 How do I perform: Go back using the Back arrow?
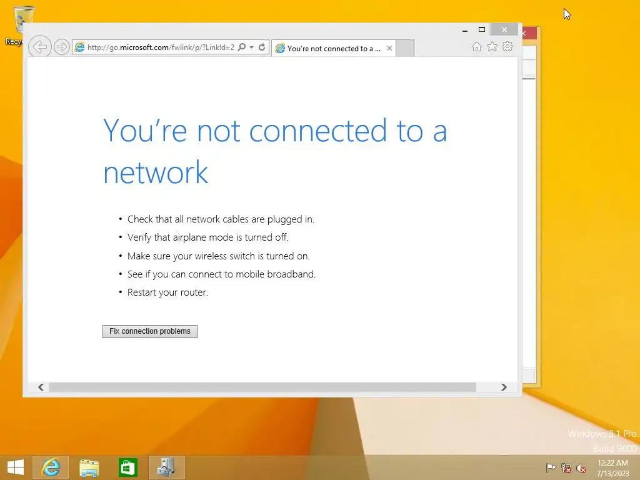click(x=39, y=47)
